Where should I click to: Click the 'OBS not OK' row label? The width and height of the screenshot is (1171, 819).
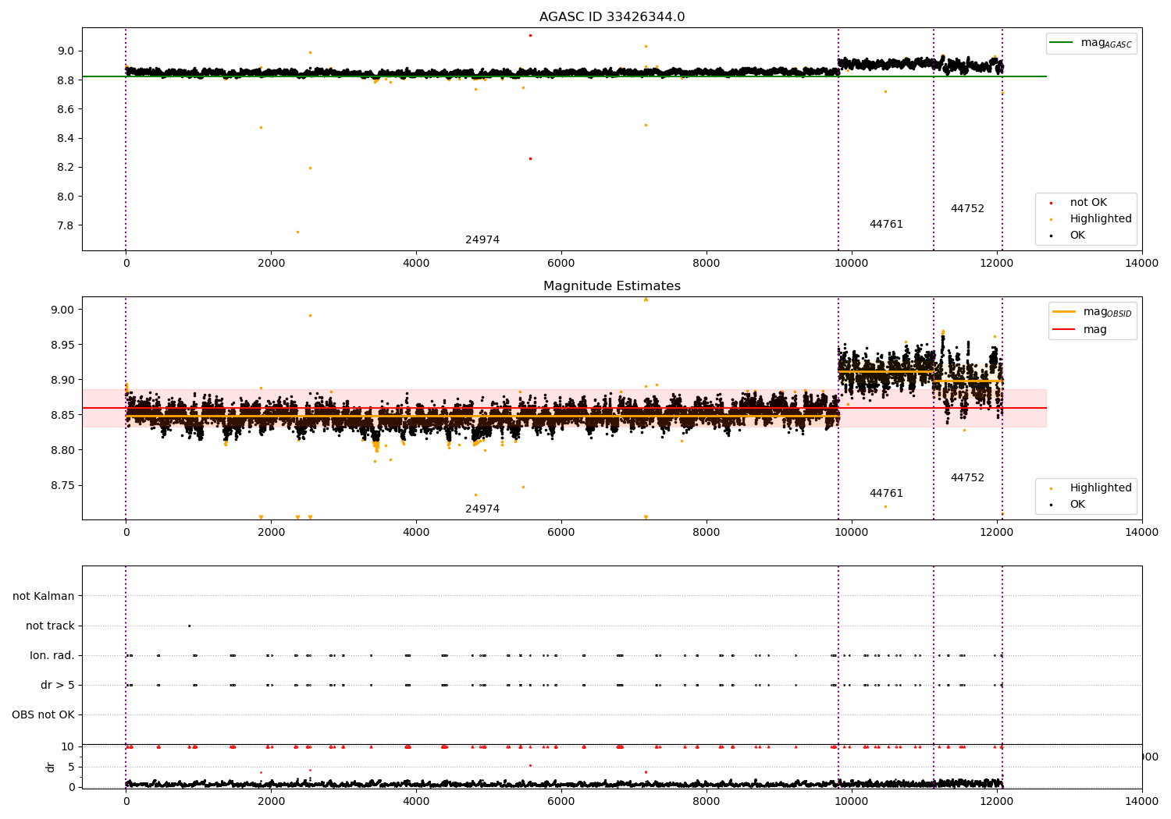(x=43, y=715)
